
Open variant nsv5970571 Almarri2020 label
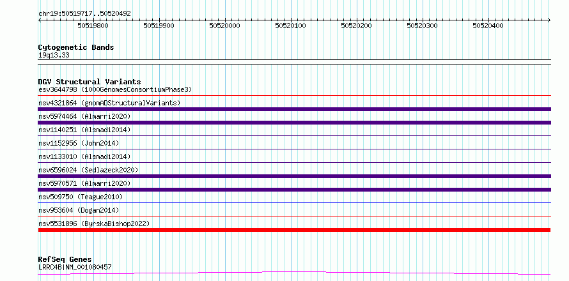[x=84, y=183]
